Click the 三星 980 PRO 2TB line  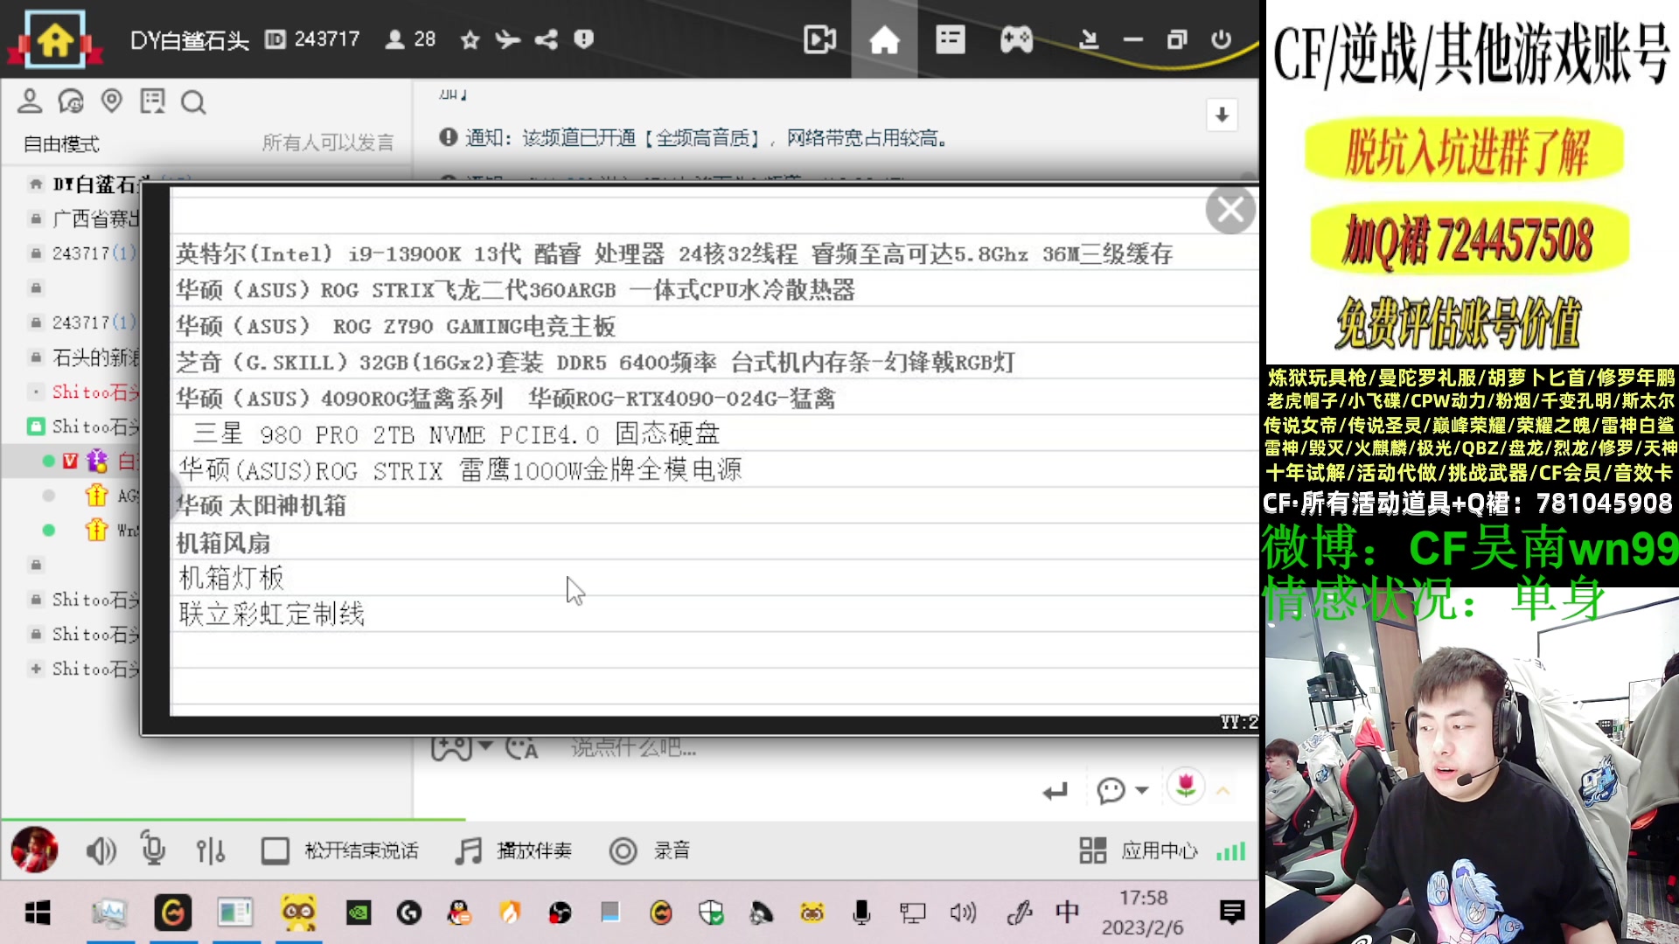pos(456,434)
